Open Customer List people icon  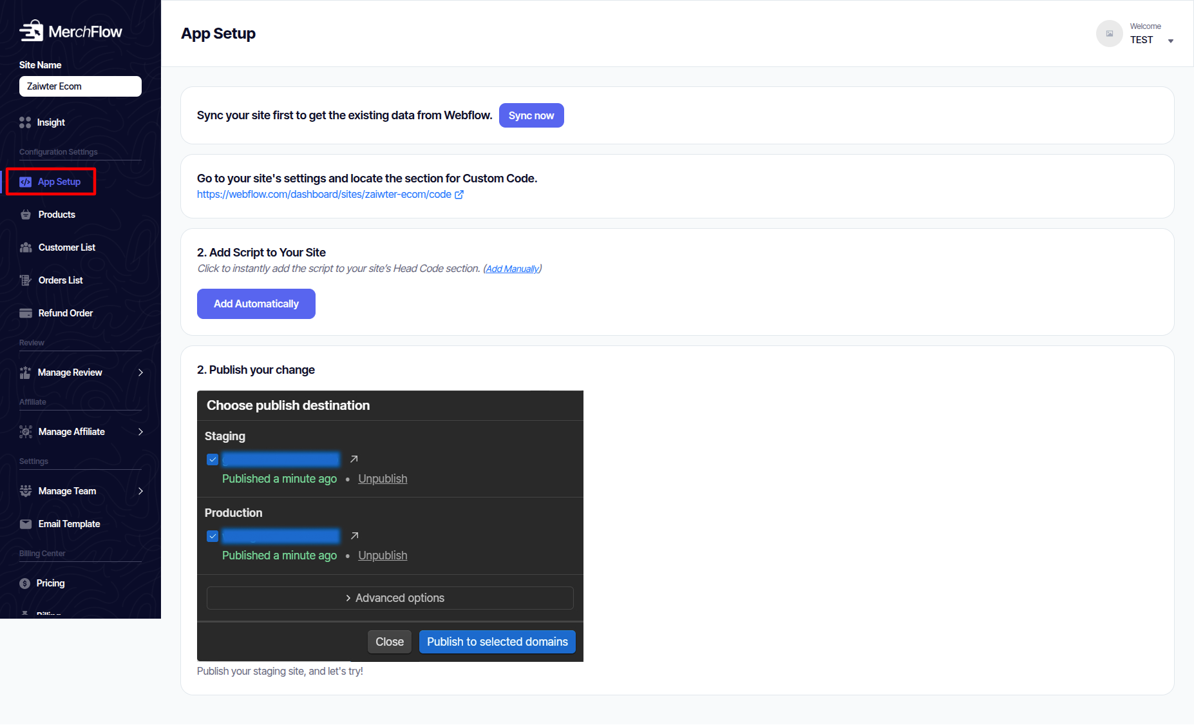point(26,247)
